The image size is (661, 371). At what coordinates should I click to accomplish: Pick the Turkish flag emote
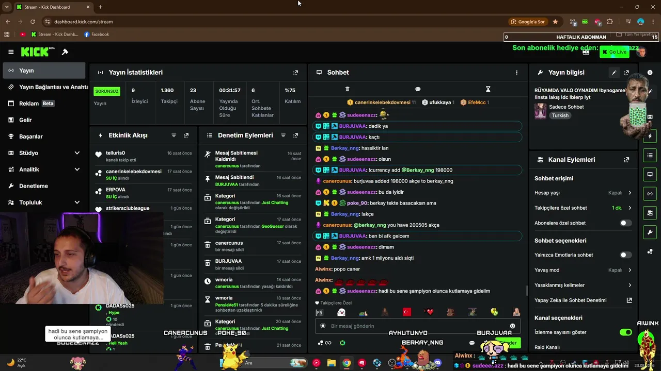coord(407,312)
